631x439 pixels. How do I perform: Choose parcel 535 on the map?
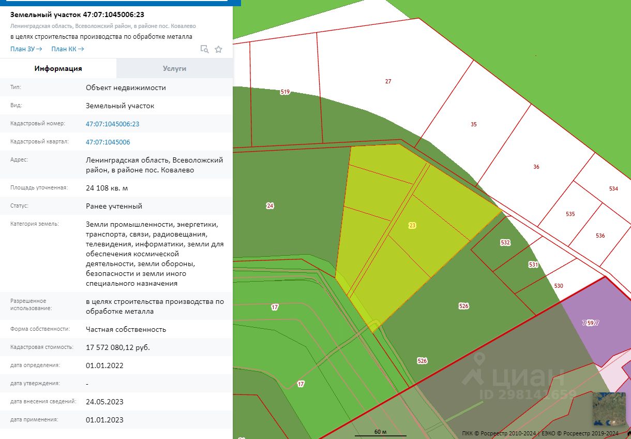[x=570, y=214]
